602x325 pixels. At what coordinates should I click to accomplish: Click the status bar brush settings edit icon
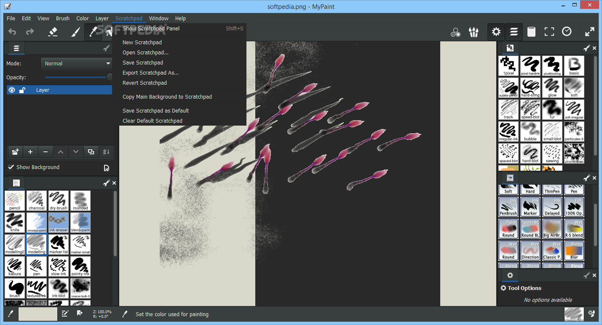[65, 314]
